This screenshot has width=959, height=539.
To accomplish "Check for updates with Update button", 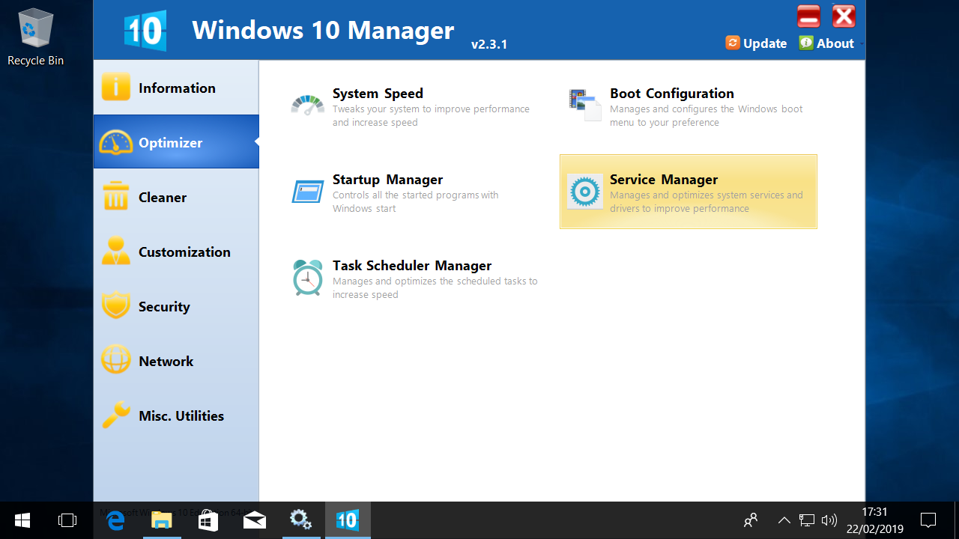I will click(x=756, y=43).
